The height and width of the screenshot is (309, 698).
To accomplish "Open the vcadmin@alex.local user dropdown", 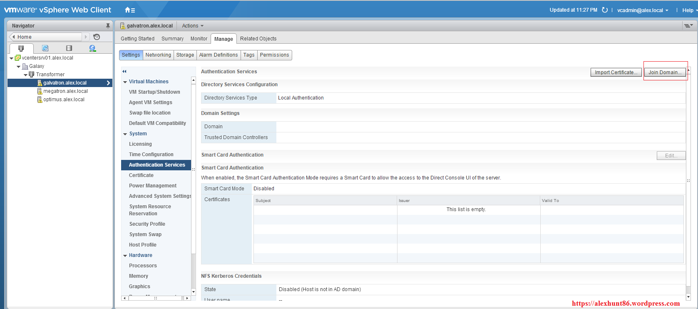I will pyautogui.click(x=643, y=10).
